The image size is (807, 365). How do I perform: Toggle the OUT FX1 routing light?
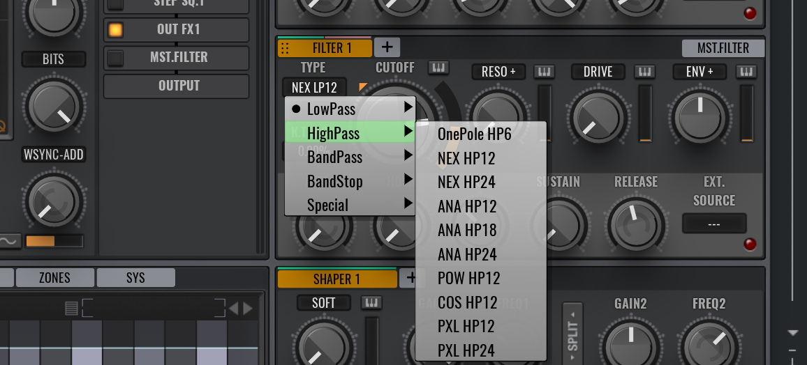tap(115, 30)
